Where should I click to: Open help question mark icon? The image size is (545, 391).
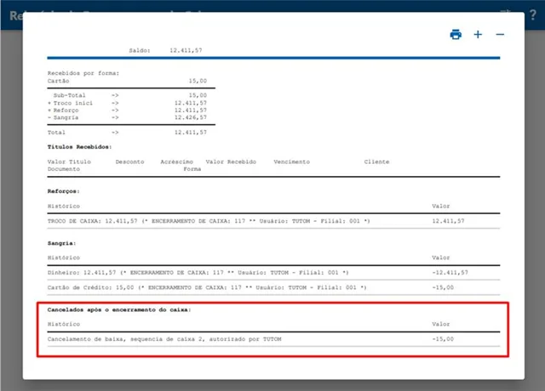[x=533, y=15]
